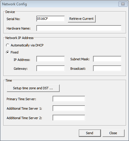129x141 pixels.
Task: Send the network configuration
Action: pyautogui.click(x=90, y=133)
